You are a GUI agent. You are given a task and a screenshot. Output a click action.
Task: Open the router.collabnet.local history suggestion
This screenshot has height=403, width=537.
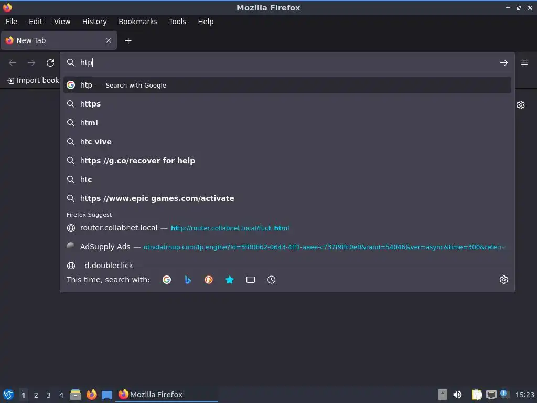(287, 228)
